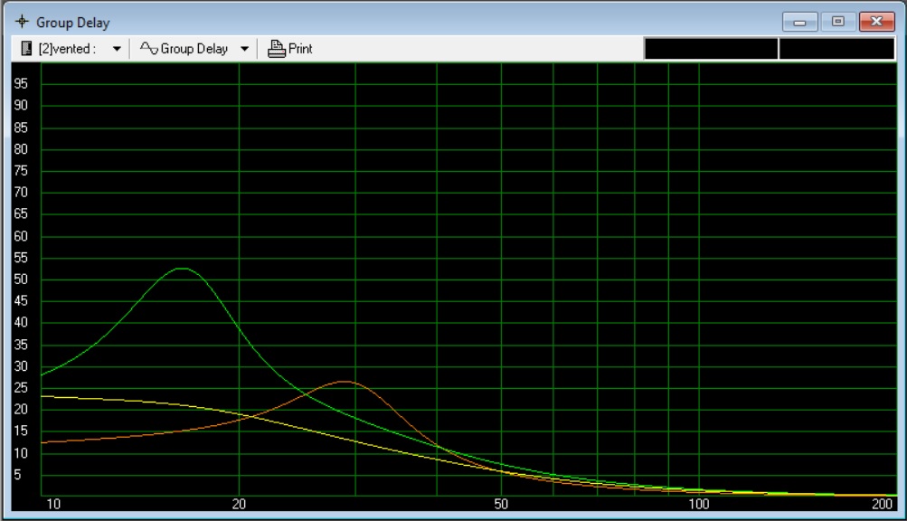Select the [2]vented label in toolbar

pos(66,49)
